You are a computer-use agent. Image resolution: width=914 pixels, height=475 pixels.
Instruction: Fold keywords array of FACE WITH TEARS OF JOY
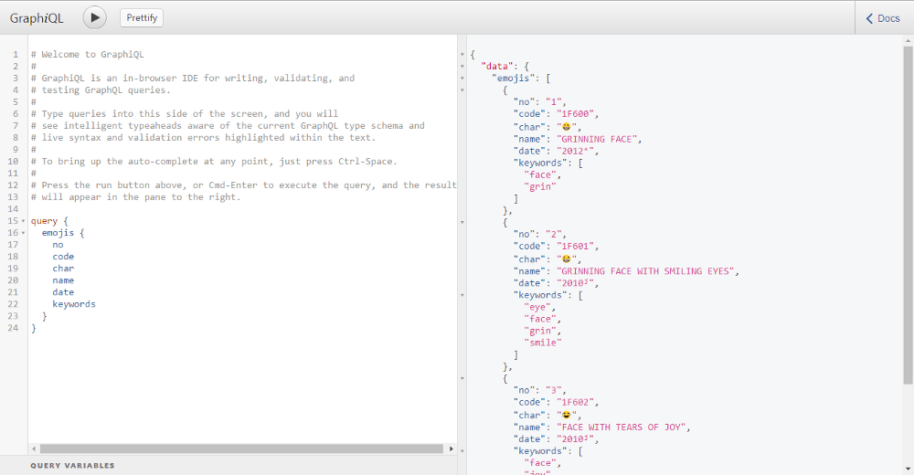coord(462,451)
